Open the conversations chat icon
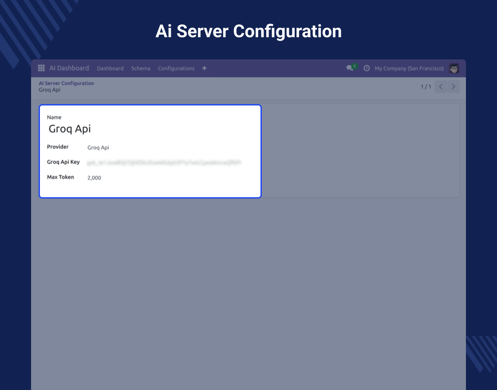497x390 pixels. (350, 68)
